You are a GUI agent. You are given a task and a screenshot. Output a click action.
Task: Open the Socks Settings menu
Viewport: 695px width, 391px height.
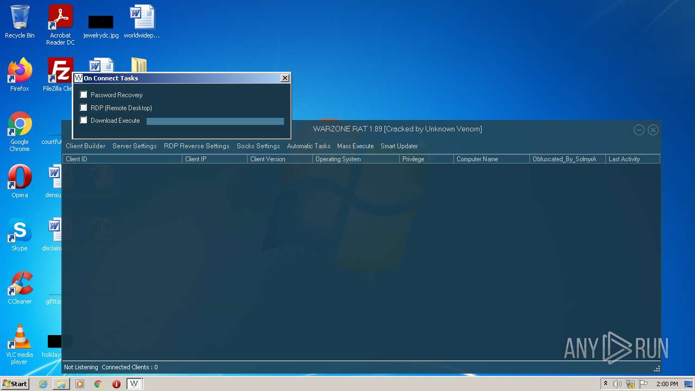pos(258,146)
